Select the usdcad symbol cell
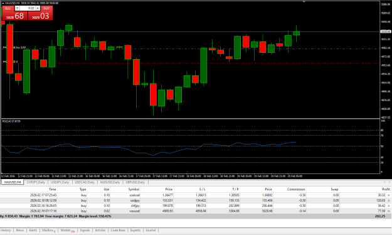 [x=134, y=195]
